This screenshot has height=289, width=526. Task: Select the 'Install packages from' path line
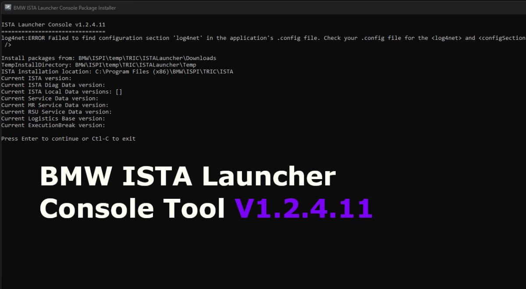click(x=109, y=58)
